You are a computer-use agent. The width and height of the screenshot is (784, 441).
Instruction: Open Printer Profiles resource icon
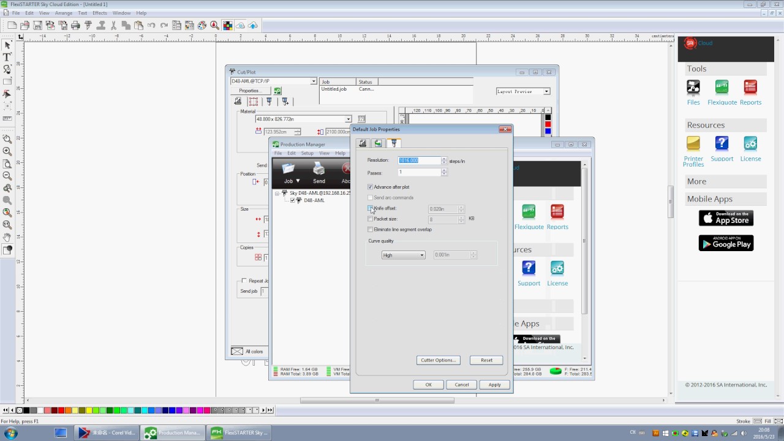coord(693,144)
